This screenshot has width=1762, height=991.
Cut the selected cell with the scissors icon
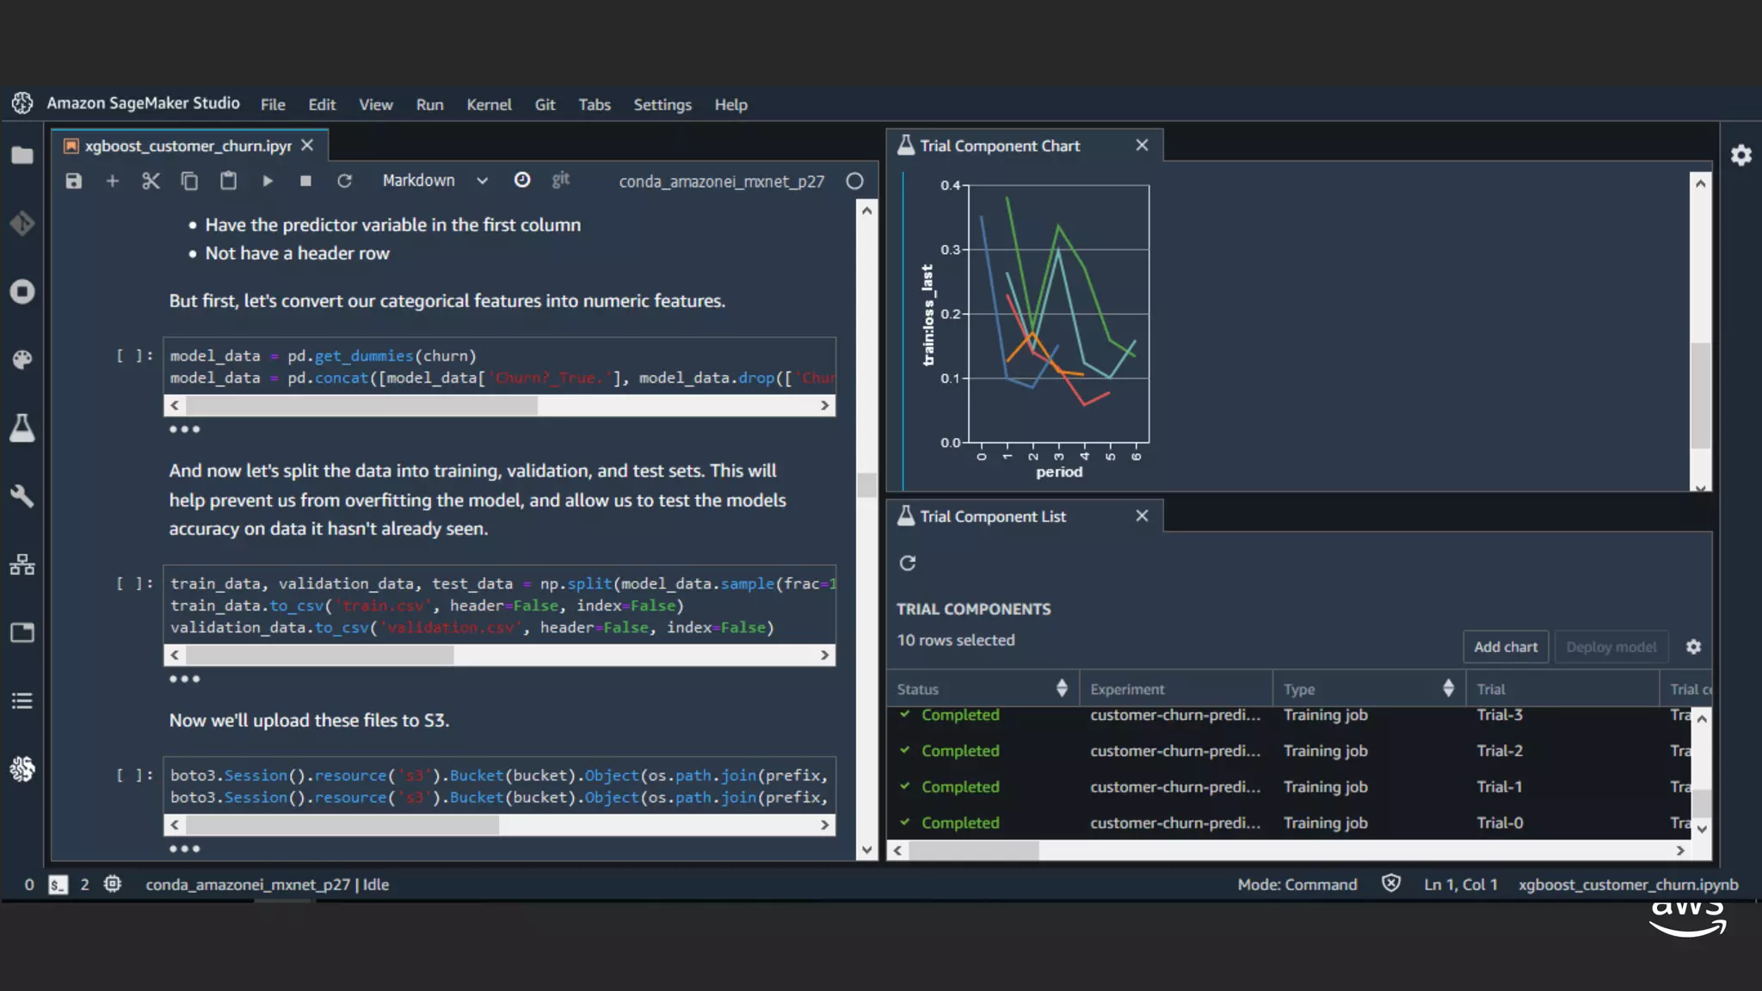pos(151,181)
